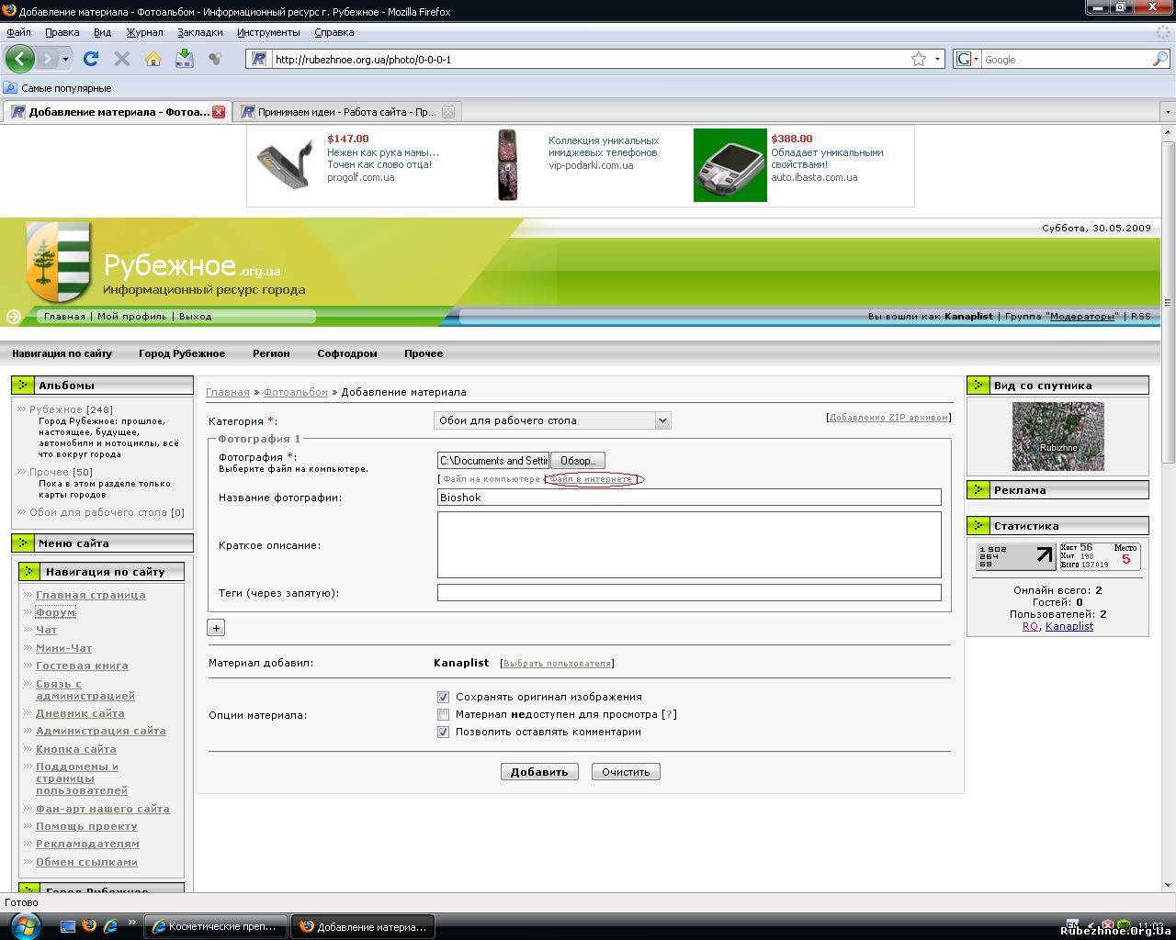Viewport: 1176px width, 940px height.
Task: Open the Самые популярные bookmarks folder
Action: 57,88
